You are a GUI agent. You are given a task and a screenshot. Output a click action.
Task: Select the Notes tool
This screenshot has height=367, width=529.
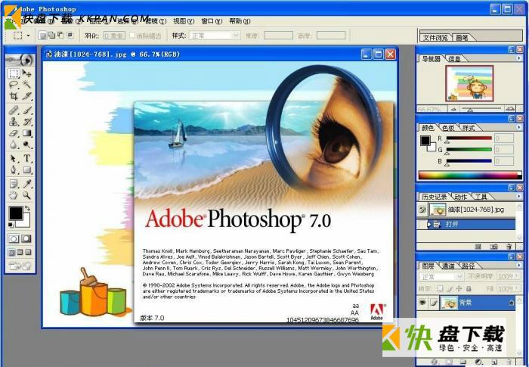pos(14,184)
